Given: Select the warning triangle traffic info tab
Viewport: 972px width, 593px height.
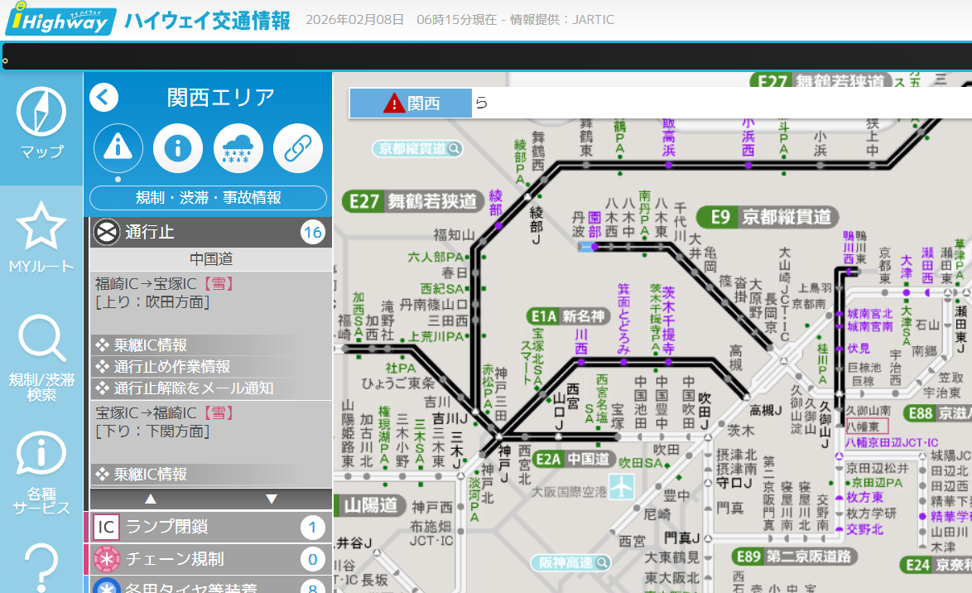Looking at the screenshot, I should click(x=118, y=149).
